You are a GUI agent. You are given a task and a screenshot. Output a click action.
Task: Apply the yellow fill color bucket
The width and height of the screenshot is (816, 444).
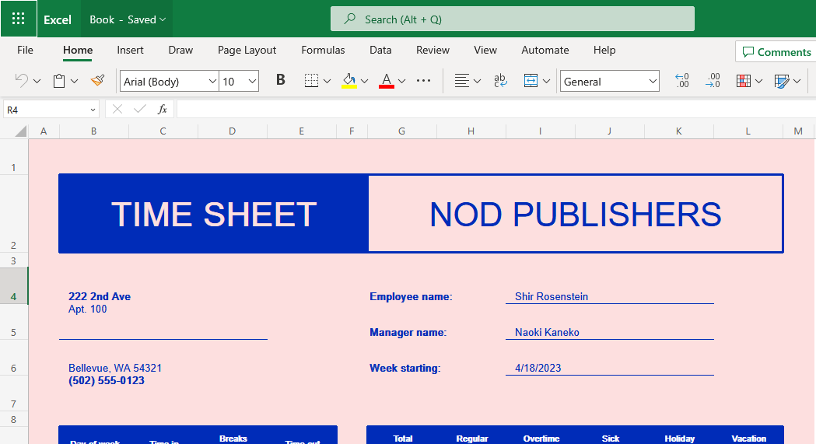point(349,81)
